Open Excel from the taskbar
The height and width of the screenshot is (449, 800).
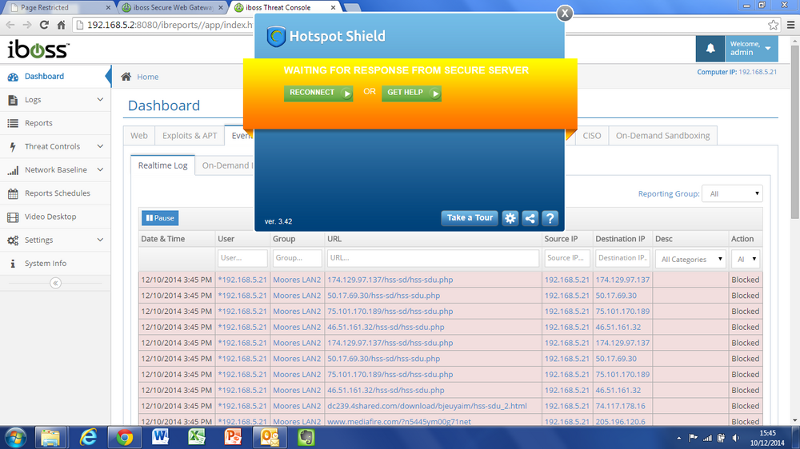(197, 438)
